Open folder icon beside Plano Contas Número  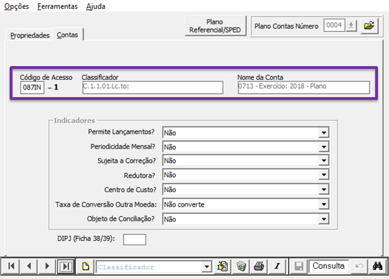tap(369, 25)
